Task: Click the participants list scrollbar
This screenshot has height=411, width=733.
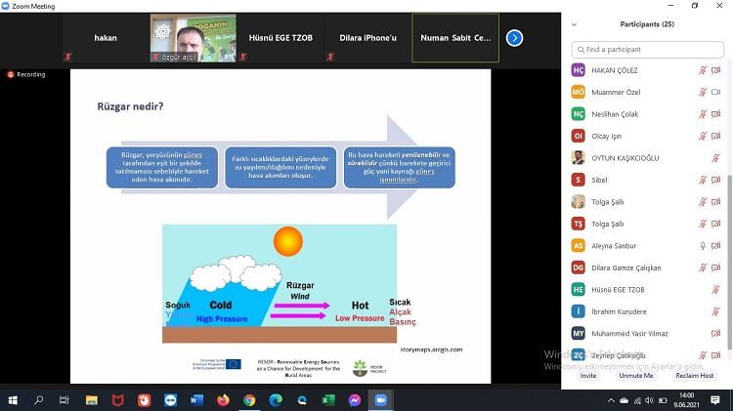Action: pyautogui.click(x=728, y=244)
